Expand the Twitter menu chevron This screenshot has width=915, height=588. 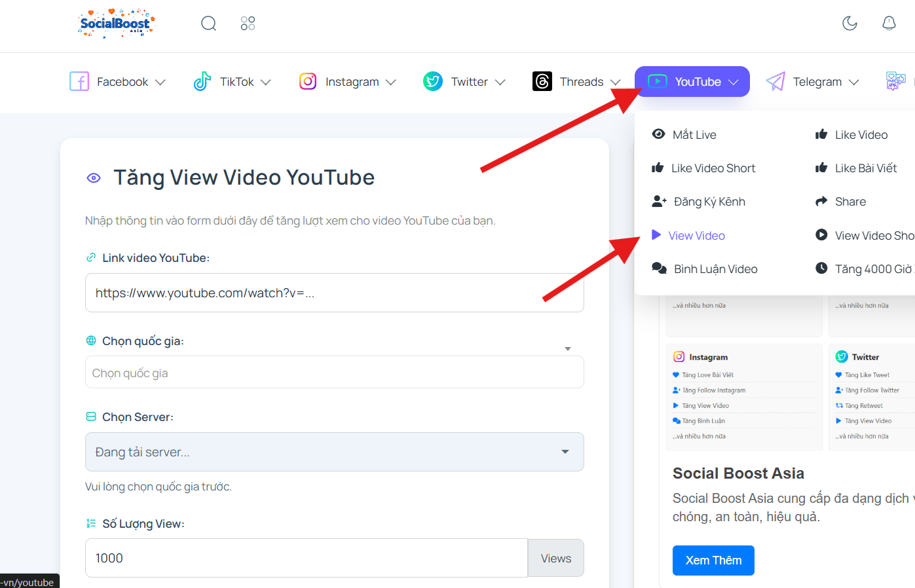click(x=500, y=83)
